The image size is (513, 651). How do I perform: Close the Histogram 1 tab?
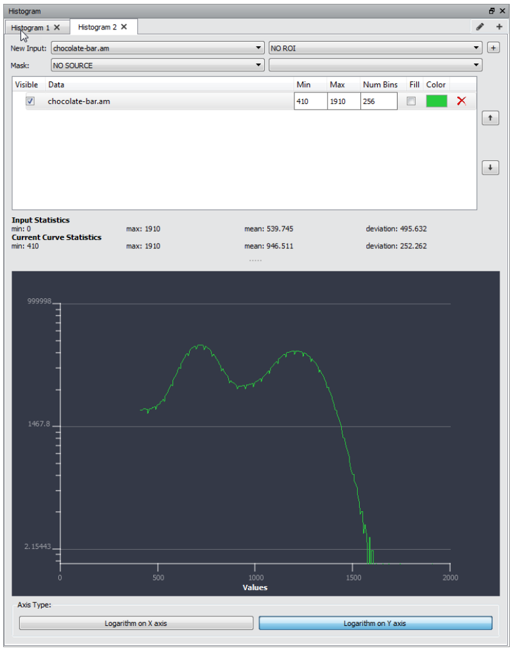(x=57, y=28)
